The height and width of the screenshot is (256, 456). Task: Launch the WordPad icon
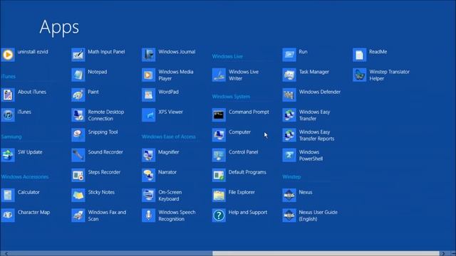[x=149, y=95]
